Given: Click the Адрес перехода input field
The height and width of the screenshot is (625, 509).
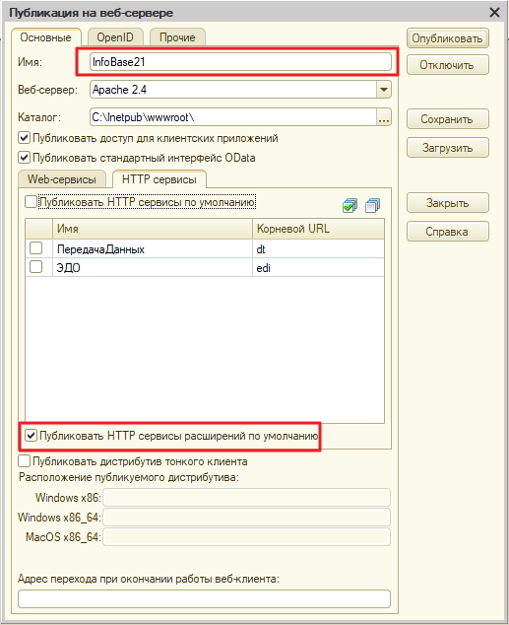Looking at the screenshot, I should point(204,598).
